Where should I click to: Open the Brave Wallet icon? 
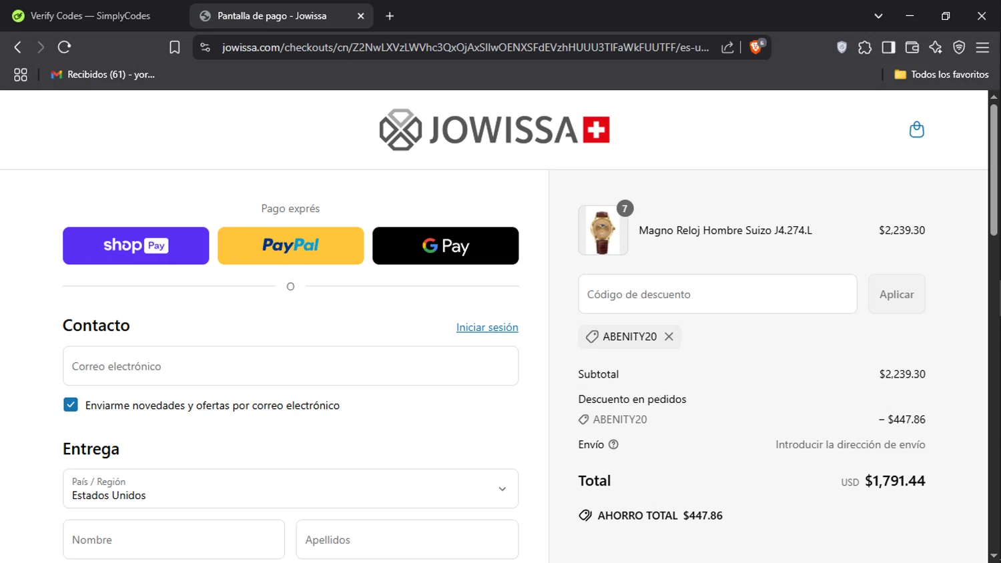[912, 47]
